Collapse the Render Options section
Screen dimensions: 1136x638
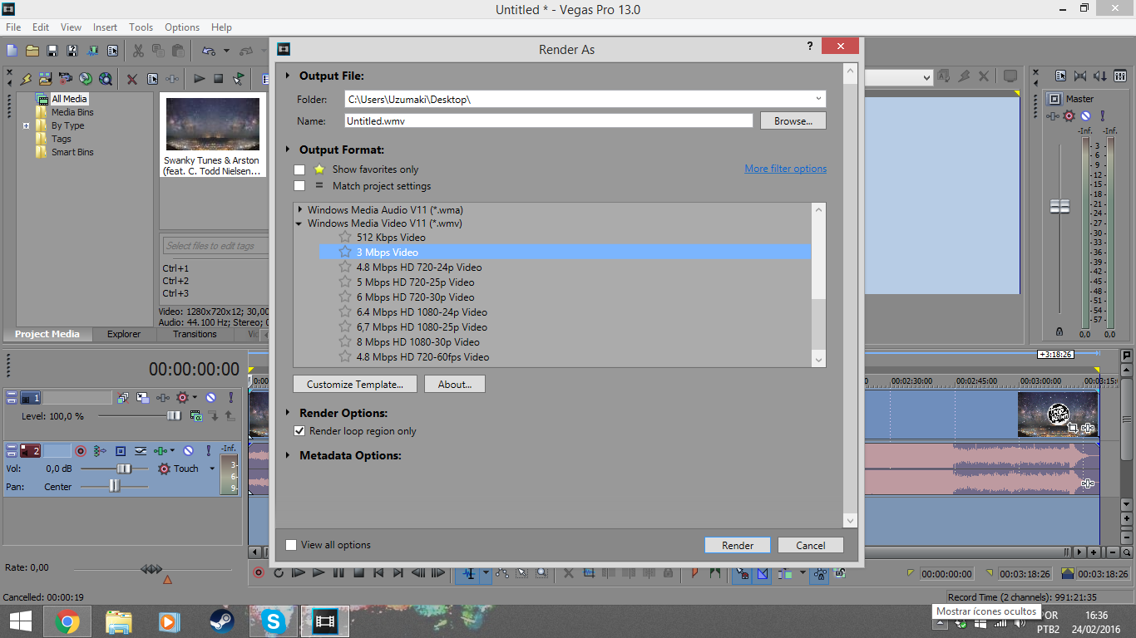(289, 413)
